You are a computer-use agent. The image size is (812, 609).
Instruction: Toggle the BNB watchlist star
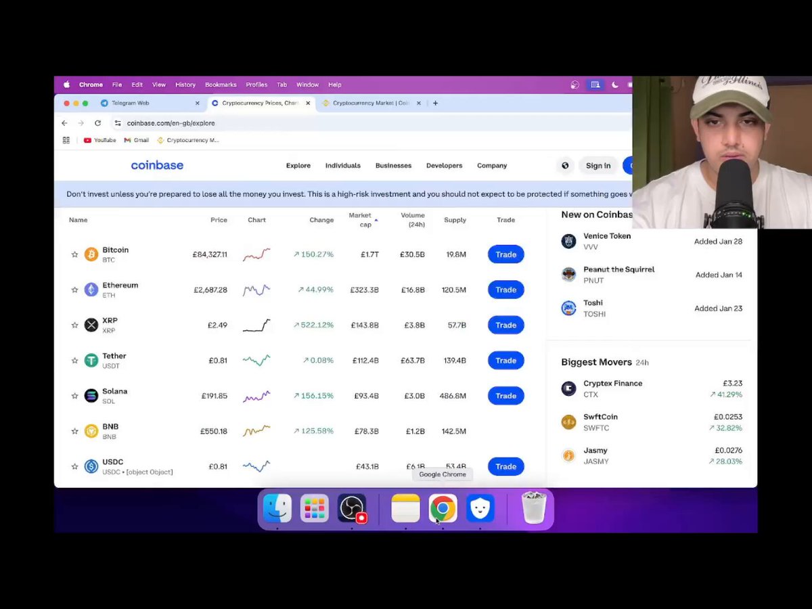(74, 431)
